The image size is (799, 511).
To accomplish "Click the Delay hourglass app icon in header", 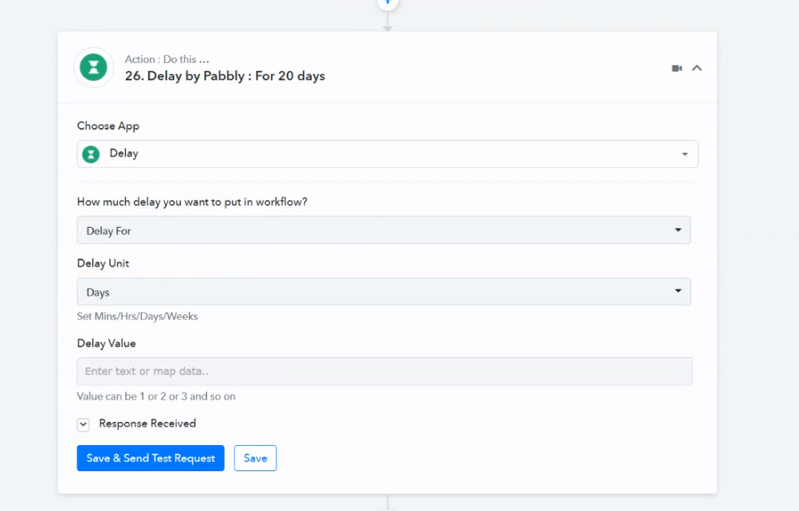I will 94,67.
